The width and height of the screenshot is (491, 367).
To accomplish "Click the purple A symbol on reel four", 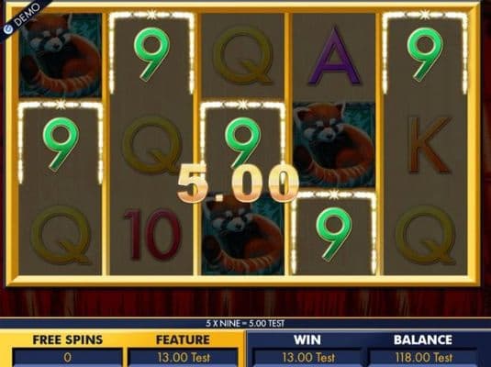I will click(x=334, y=56).
